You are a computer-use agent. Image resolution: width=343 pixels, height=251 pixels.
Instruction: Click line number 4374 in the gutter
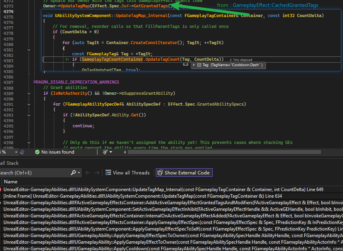9,12
